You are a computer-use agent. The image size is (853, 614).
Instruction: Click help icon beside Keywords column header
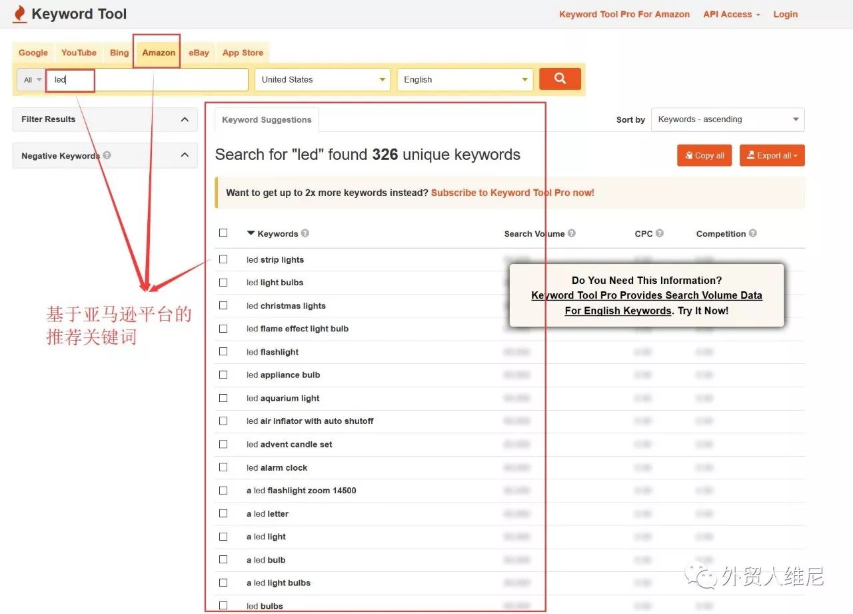[305, 233]
